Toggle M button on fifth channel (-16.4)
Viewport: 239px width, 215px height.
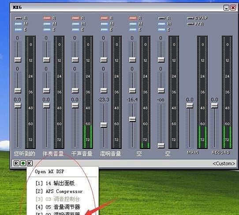point(133,24)
